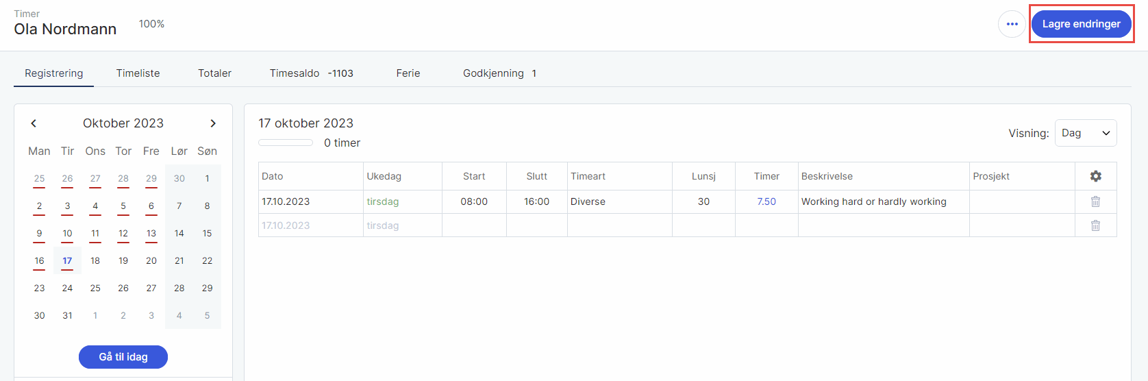Switch to the Timeliste tab
The height and width of the screenshot is (381, 1148).
point(138,73)
